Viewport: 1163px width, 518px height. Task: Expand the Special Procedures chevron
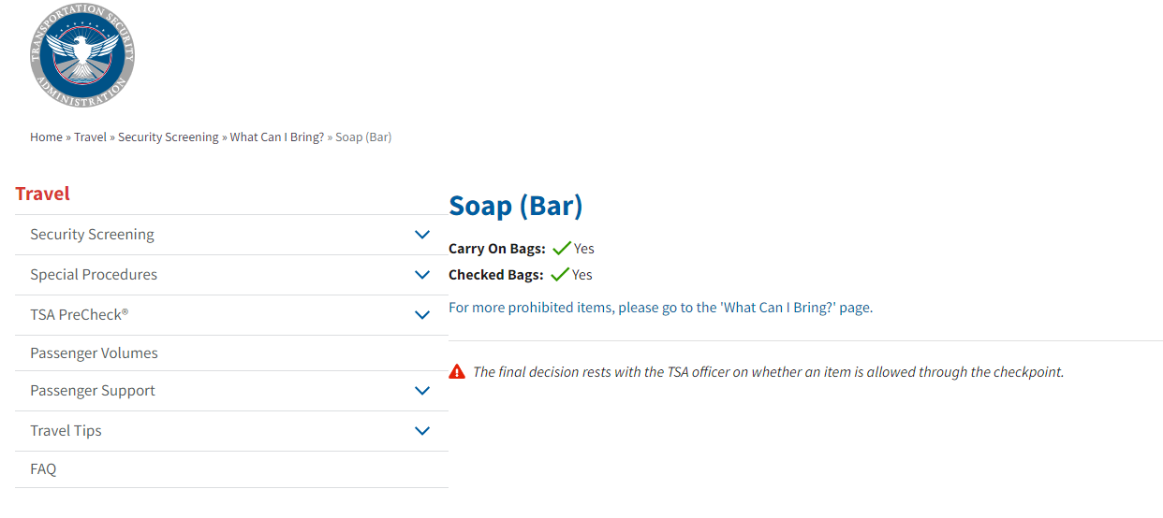click(x=422, y=275)
